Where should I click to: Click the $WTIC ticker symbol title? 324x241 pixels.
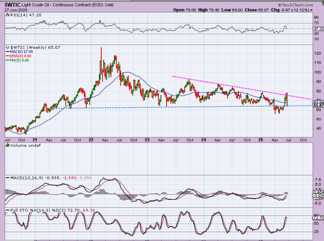tap(12, 5)
